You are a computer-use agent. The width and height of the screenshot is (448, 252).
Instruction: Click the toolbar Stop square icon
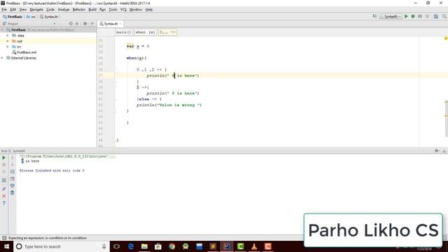(427, 17)
